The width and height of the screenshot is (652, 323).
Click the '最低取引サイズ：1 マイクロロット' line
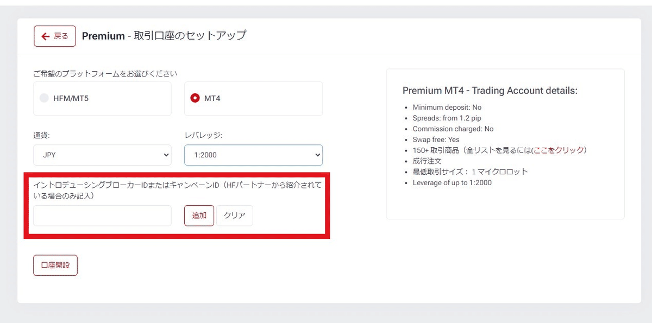point(471,172)
